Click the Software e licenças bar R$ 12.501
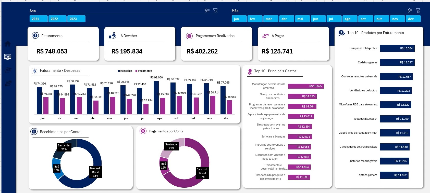This screenshot has width=430, height=193. (300, 137)
